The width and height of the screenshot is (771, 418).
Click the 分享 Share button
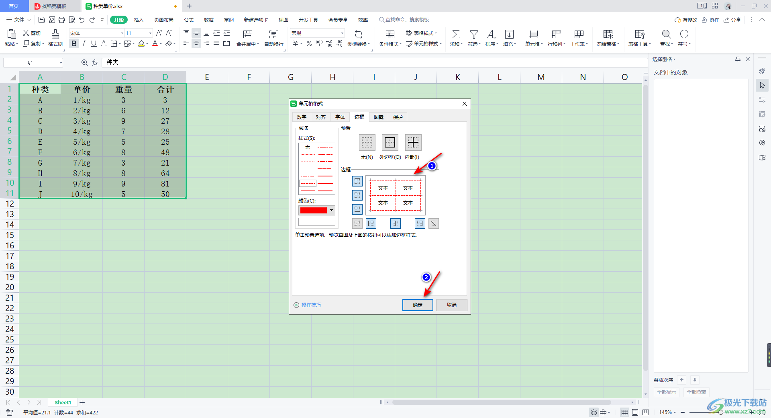click(732, 20)
